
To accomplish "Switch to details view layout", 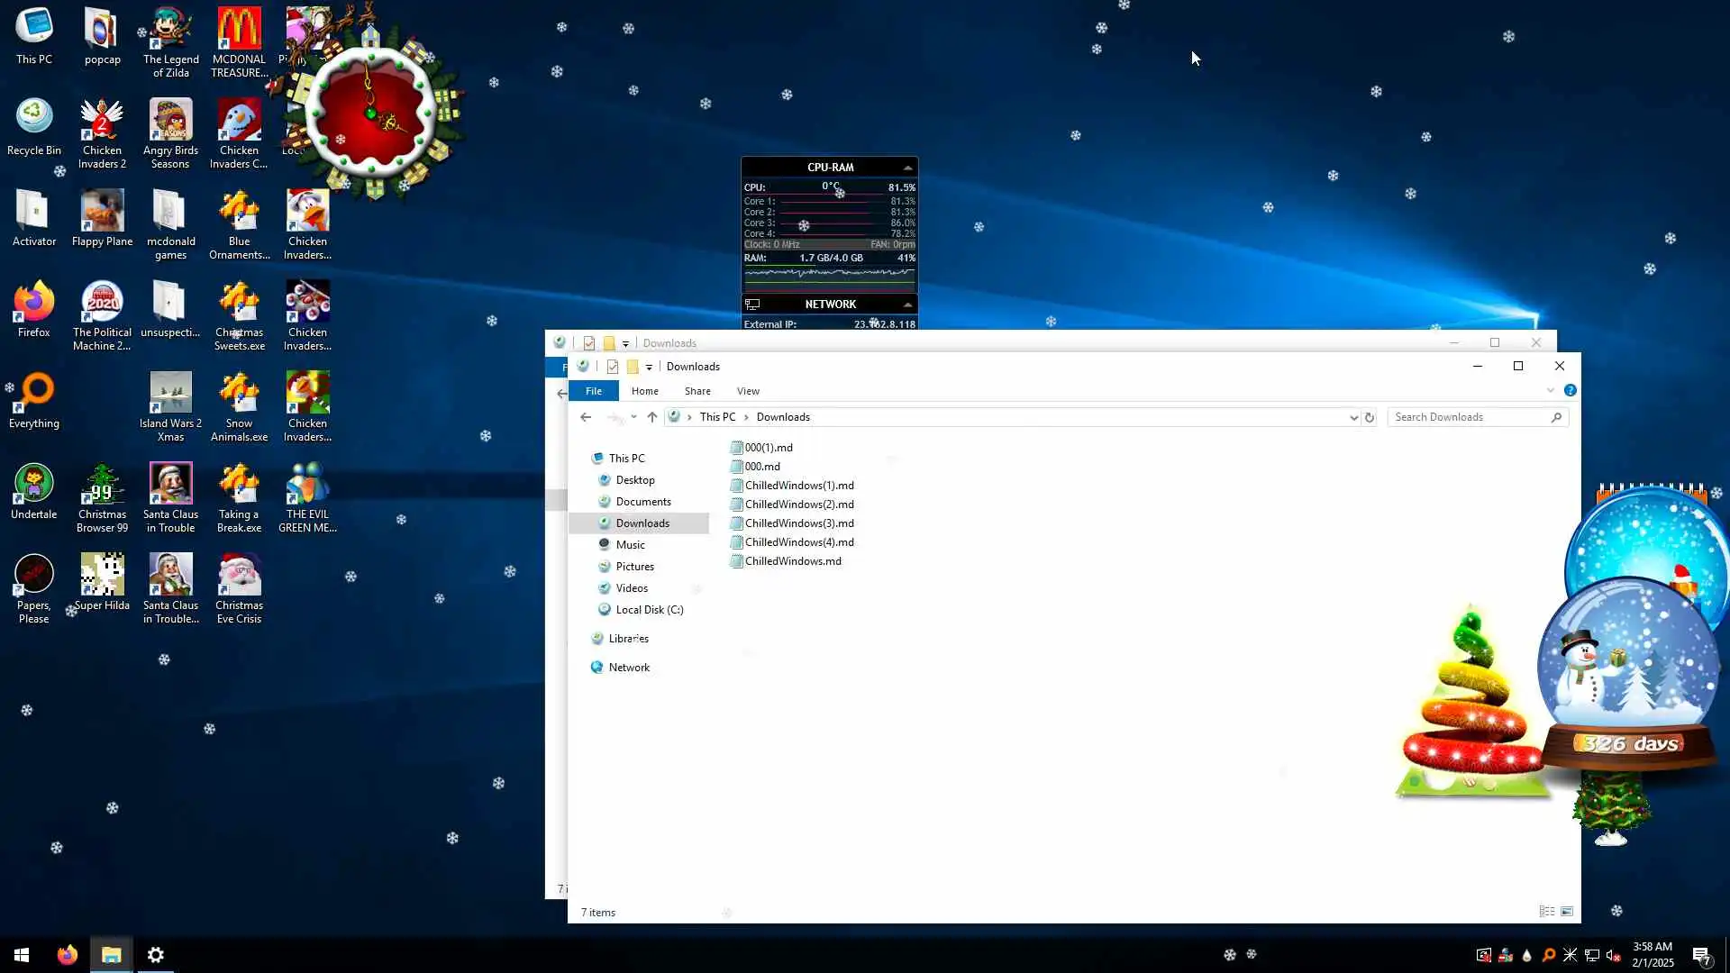I will [1546, 912].
